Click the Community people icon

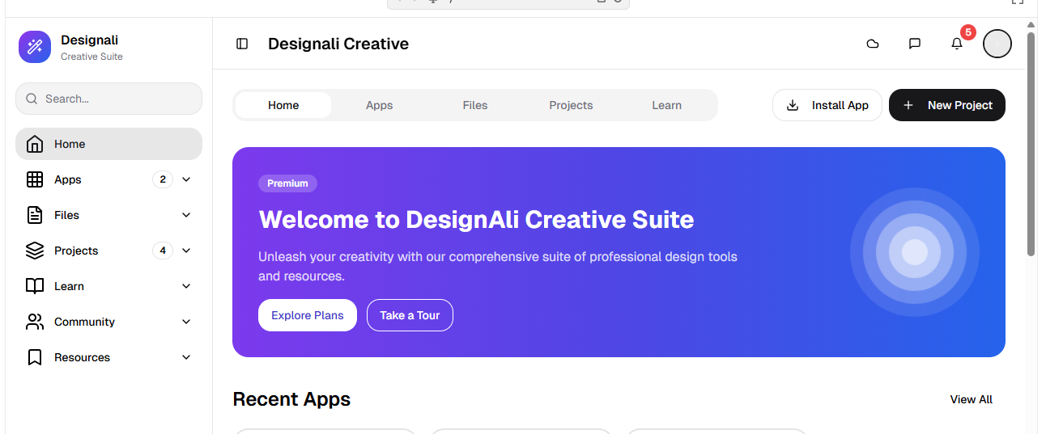coord(35,322)
